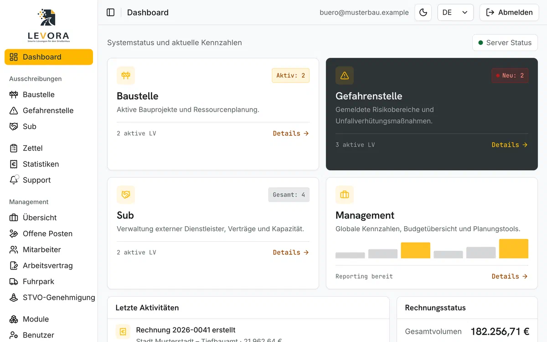Click the Arbeitsvertrag document icon
Screen dimensions: 547x342
coord(14,265)
